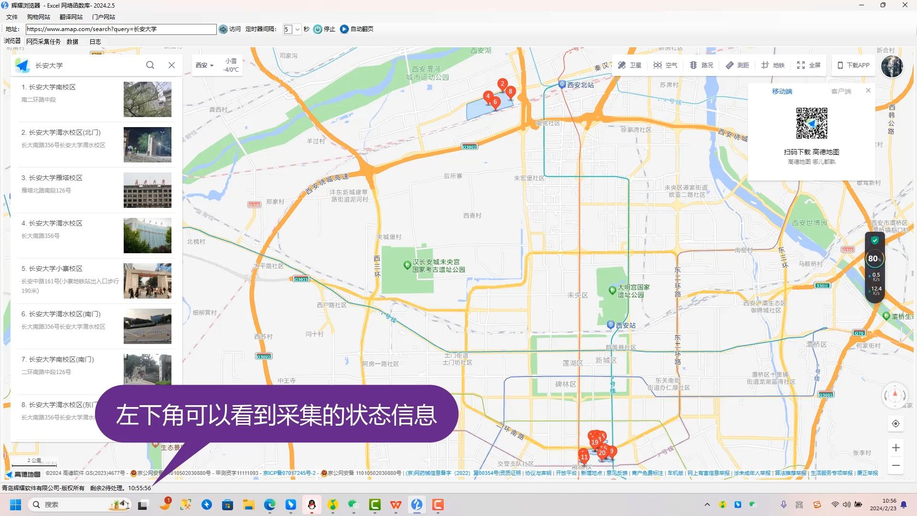Switch map to 全屏 fullscreen
Viewport: 917px width, 516px height.
(809, 65)
